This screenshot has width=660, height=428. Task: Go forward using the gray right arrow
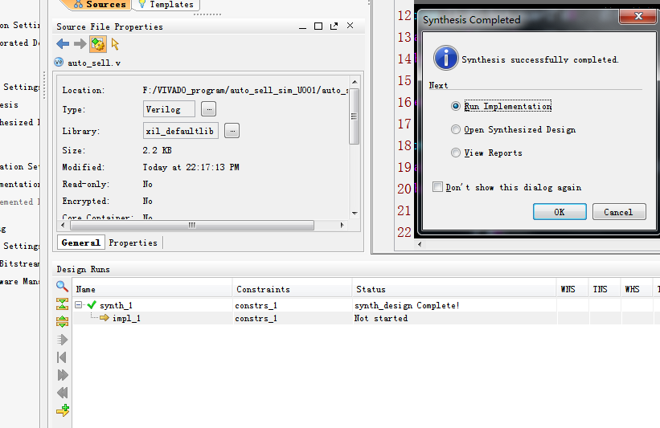80,43
